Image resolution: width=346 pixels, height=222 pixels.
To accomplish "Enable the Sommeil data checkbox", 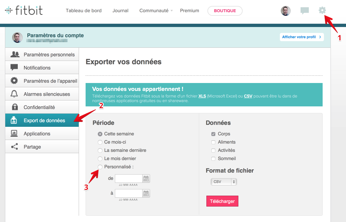I will (x=213, y=159).
